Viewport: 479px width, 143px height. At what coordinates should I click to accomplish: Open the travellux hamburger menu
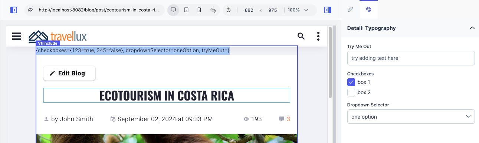[x=17, y=36]
